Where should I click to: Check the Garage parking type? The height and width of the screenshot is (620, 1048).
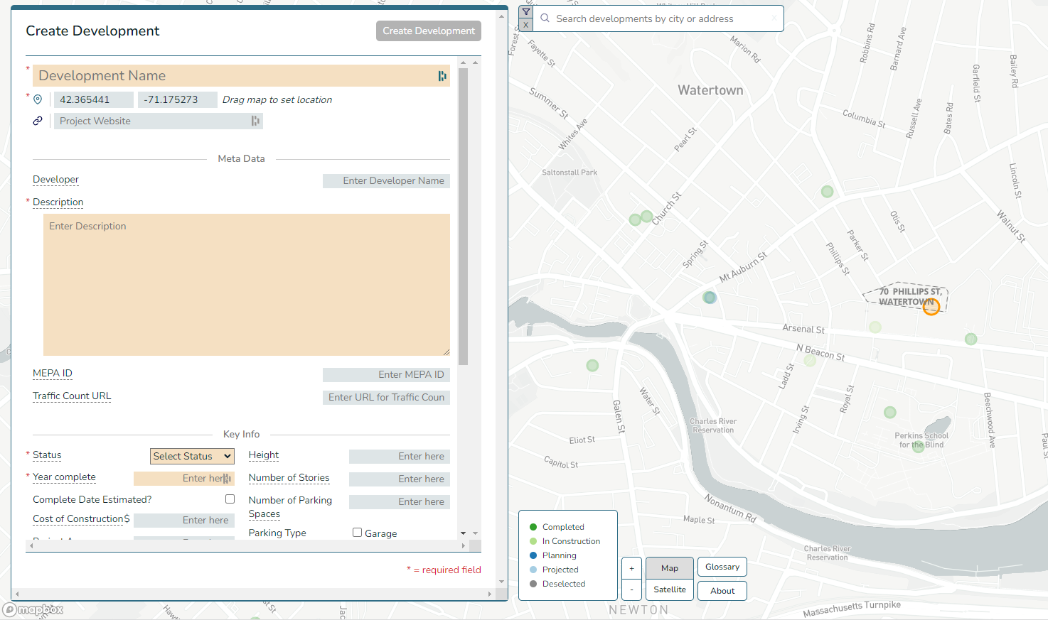click(x=358, y=533)
